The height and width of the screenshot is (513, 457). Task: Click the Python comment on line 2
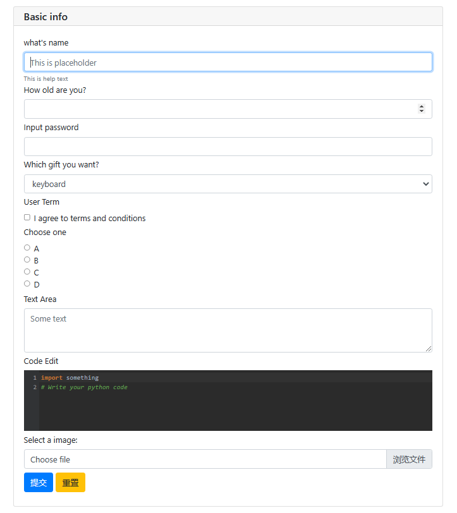coord(85,387)
